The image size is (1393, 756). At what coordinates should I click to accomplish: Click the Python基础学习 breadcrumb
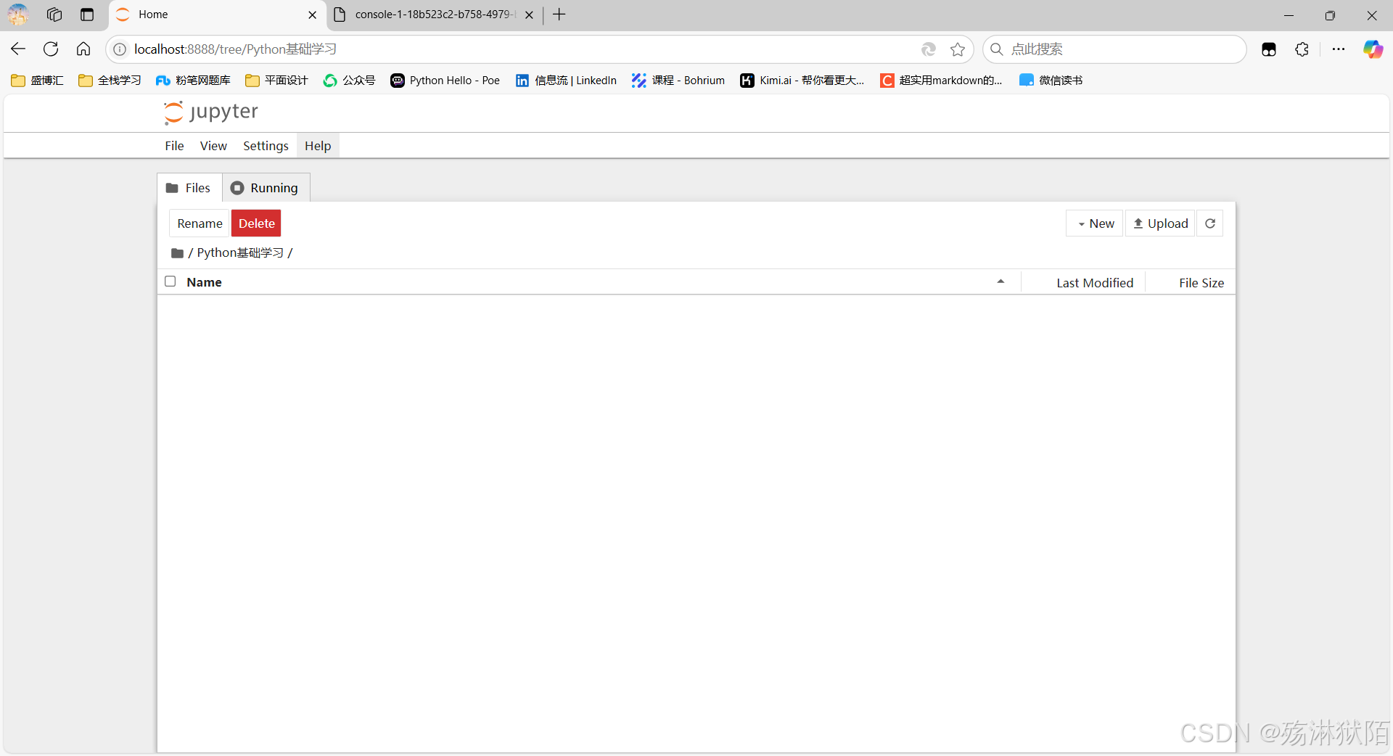(240, 252)
